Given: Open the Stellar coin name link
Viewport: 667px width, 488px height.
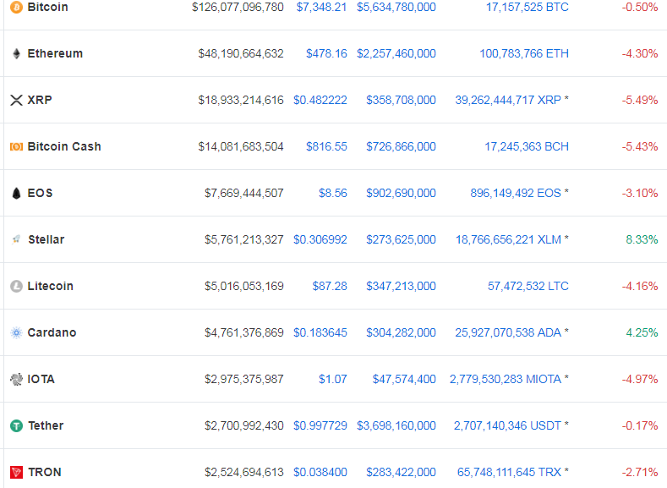Looking at the screenshot, I should click(46, 239).
